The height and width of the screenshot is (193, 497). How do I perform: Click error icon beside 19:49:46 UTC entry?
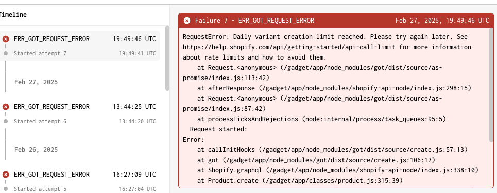[x=6, y=39]
